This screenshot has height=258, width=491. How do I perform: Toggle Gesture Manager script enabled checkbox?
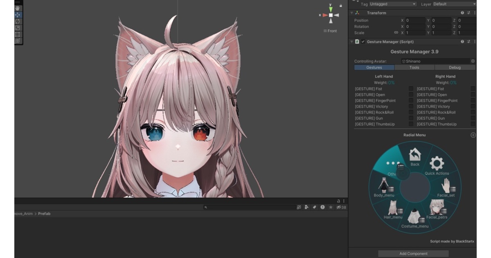pyautogui.click(x=363, y=41)
